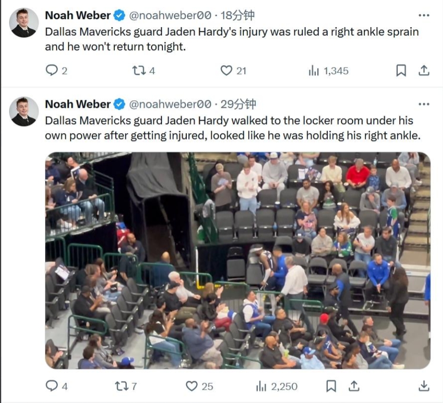Open Noah Weber's profile from first tweet name

pos(78,15)
